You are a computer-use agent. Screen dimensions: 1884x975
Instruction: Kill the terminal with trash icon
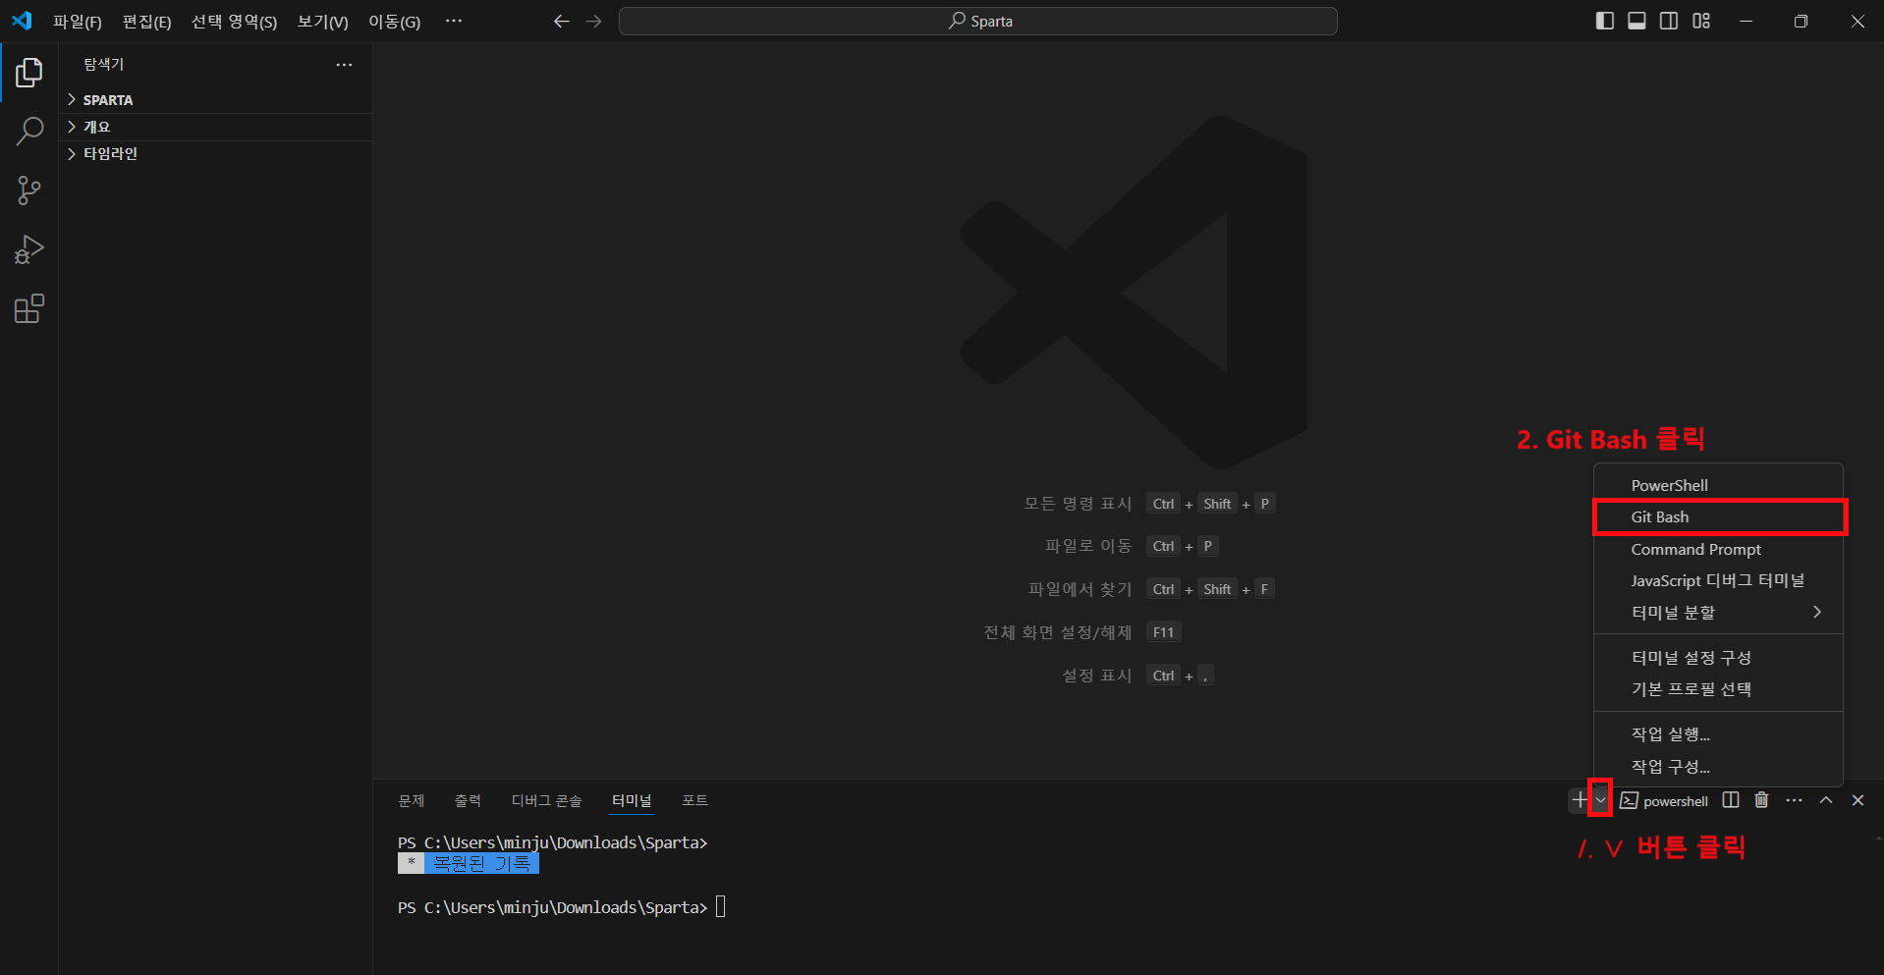[1761, 800]
